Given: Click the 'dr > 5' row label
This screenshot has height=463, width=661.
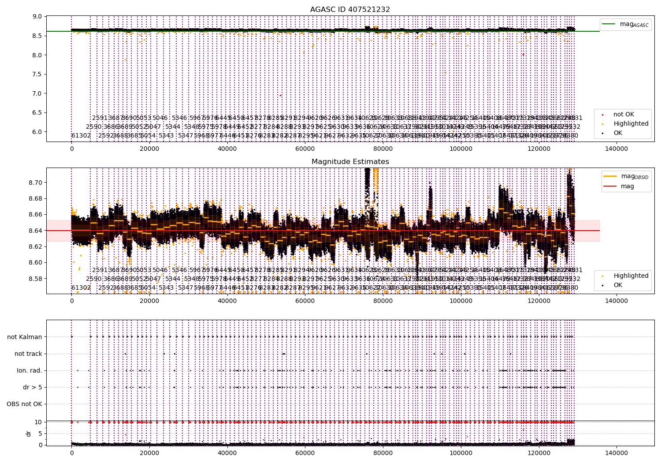Looking at the screenshot, I should click(32, 388).
